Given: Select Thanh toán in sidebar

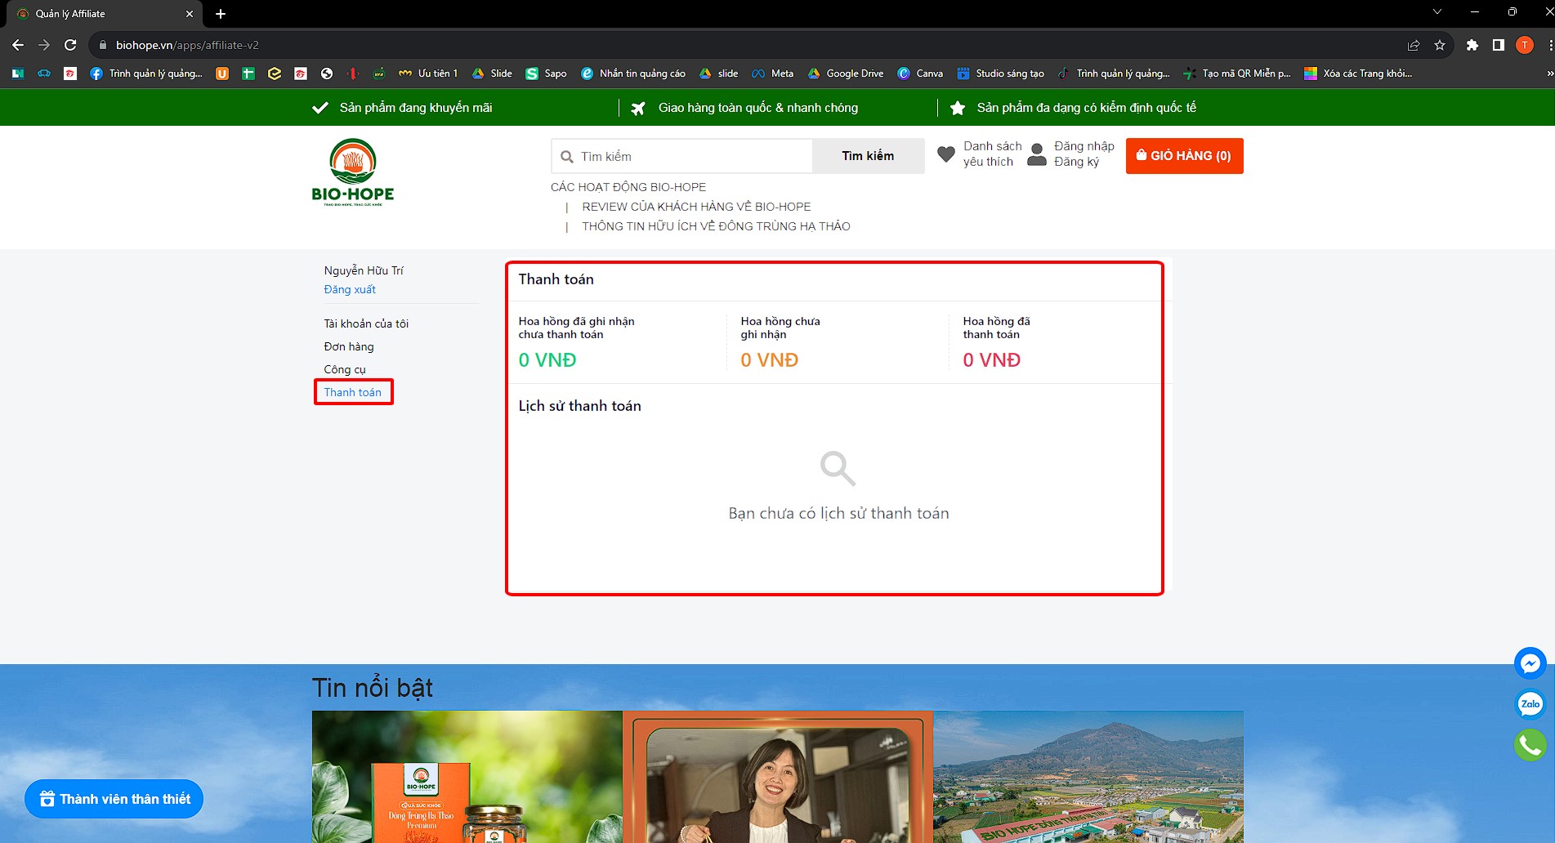Looking at the screenshot, I should [x=353, y=392].
